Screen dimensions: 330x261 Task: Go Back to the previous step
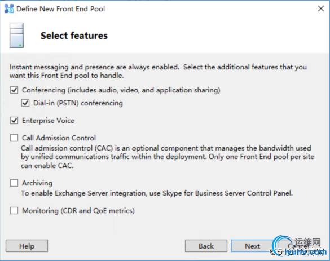[206, 246]
